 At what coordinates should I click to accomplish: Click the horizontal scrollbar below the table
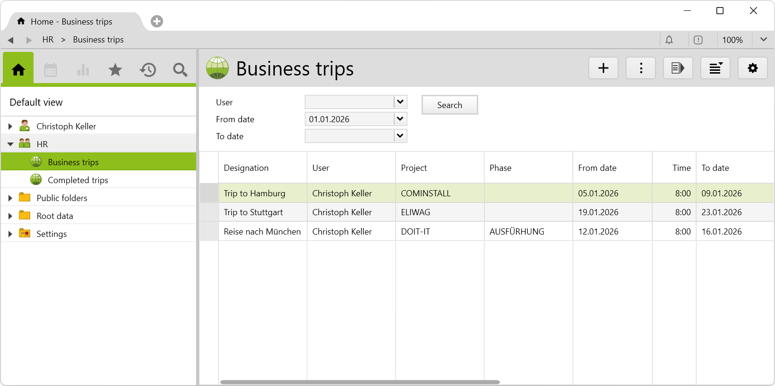(360, 382)
